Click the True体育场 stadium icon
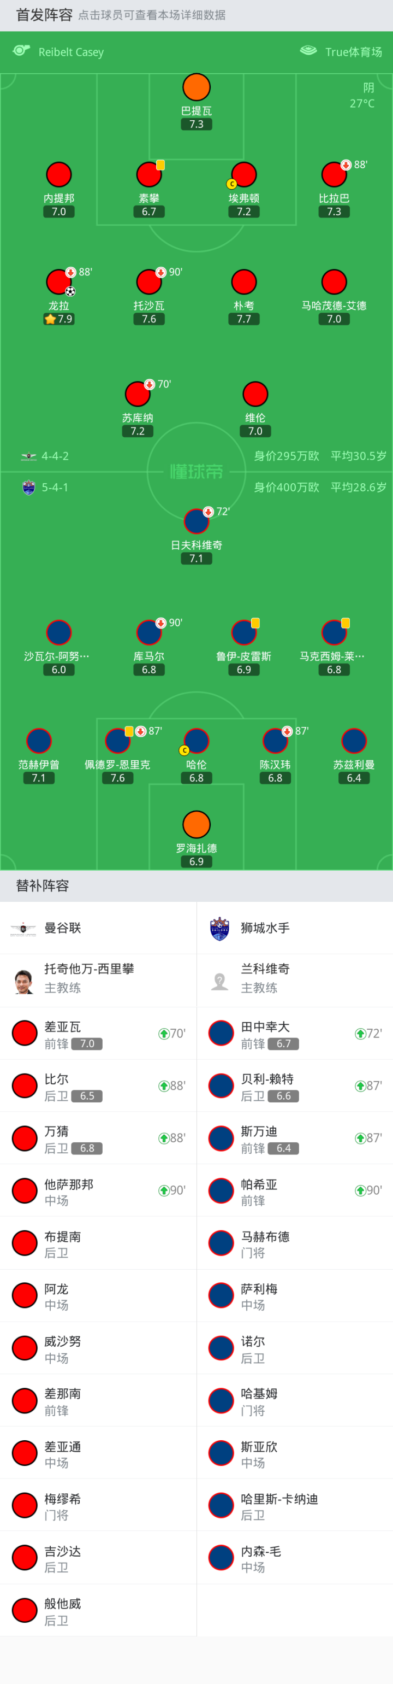Viewport: 393px width, 1684px height. coord(308,51)
